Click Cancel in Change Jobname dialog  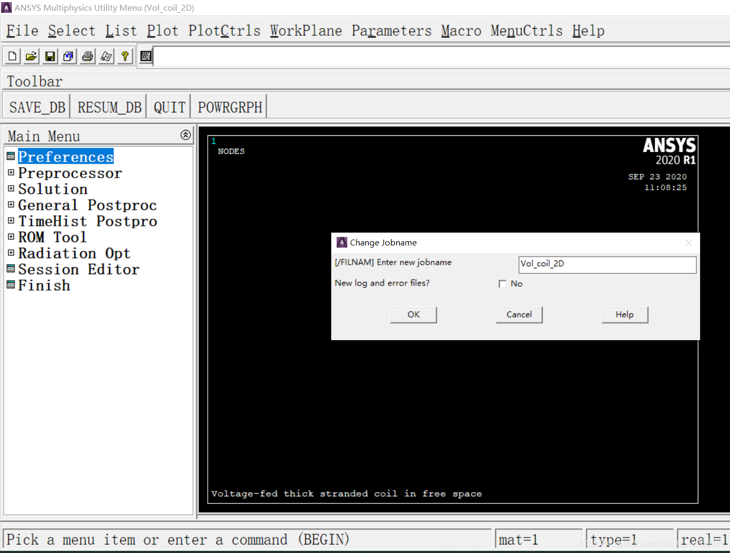[519, 314]
